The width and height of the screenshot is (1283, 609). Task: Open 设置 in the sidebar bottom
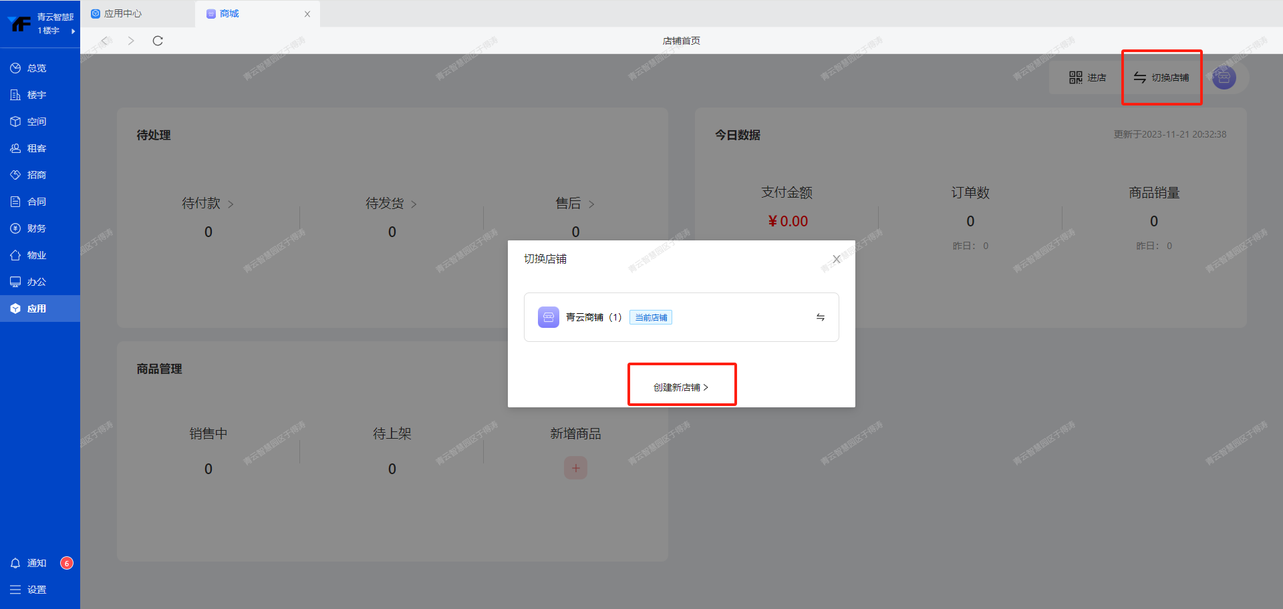(x=37, y=590)
